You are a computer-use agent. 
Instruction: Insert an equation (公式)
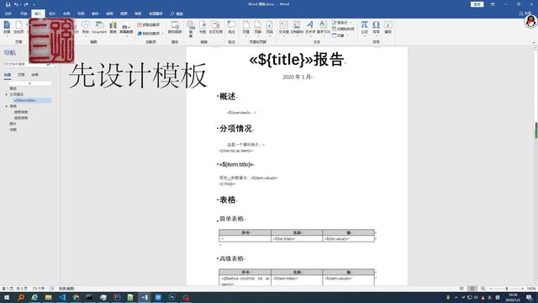point(364,28)
